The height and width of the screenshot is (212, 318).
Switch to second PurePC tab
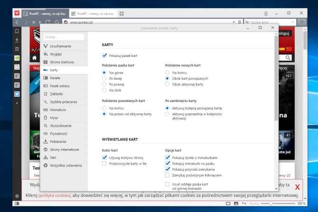click(93, 14)
